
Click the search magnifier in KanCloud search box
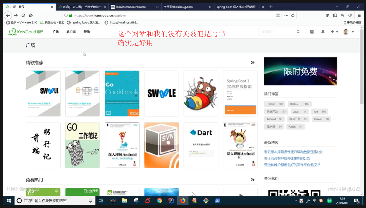click(x=298, y=32)
